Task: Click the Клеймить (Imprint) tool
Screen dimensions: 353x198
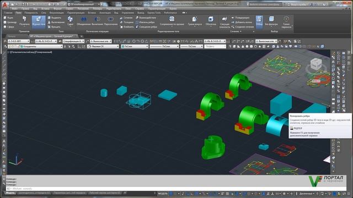Action: pos(127,27)
